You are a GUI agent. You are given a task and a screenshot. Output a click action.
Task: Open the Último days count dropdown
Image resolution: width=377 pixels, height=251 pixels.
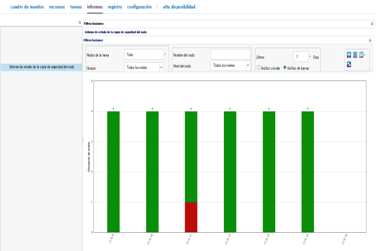click(x=310, y=57)
